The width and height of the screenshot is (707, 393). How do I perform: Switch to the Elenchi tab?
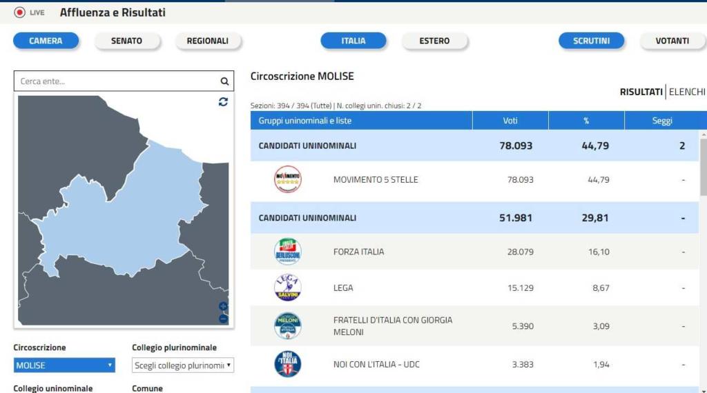pos(687,92)
